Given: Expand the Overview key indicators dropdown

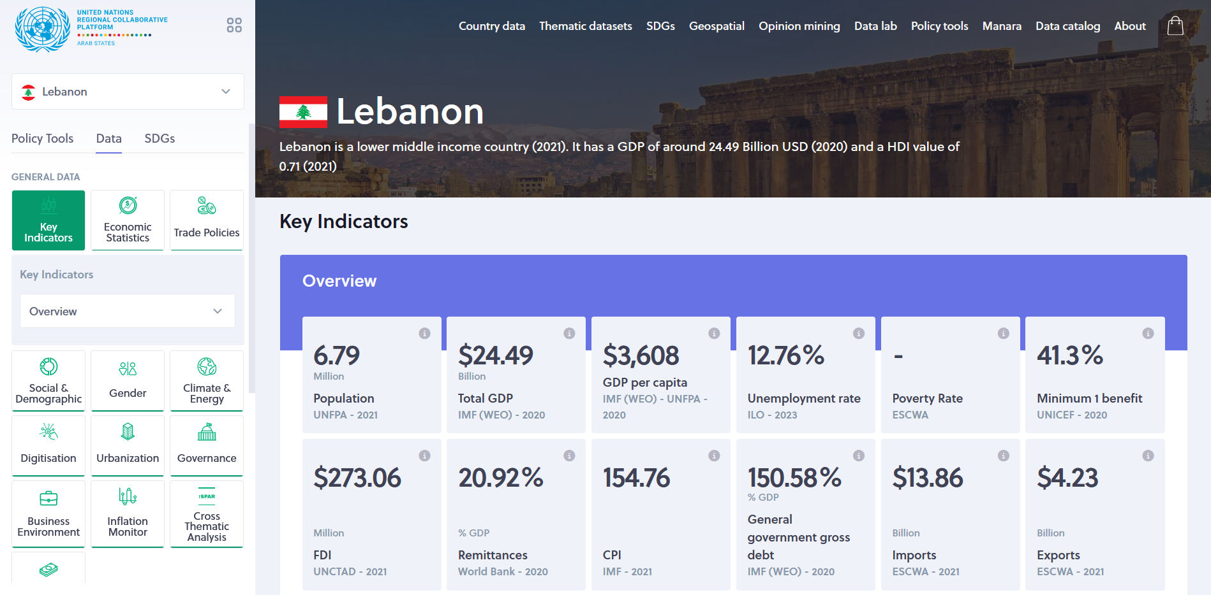Looking at the screenshot, I should [128, 312].
